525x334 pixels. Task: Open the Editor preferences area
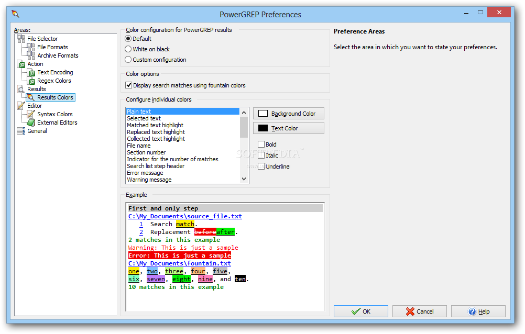click(35, 106)
